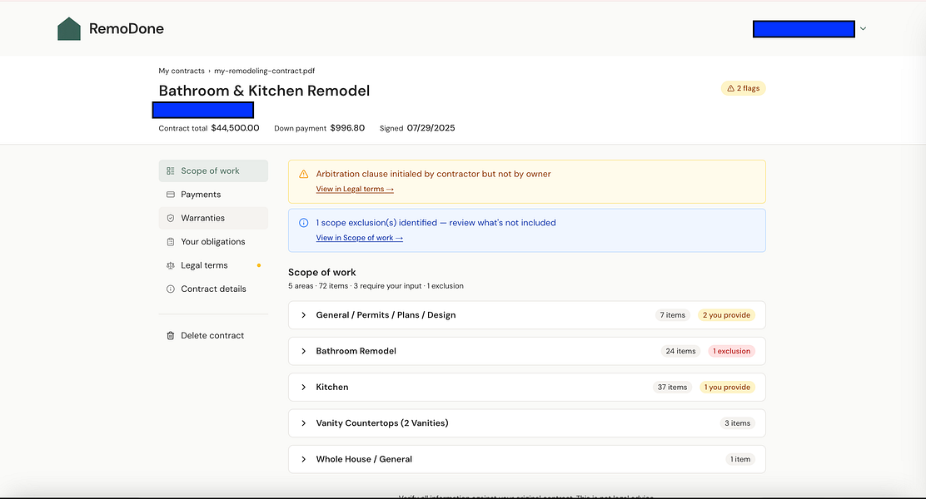The height and width of the screenshot is (499, 926).
Task: Go to My contracts breadcrumb
Action: pos(182,71)
